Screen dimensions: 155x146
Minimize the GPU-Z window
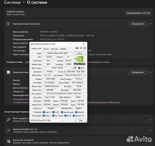pos(70,44)
